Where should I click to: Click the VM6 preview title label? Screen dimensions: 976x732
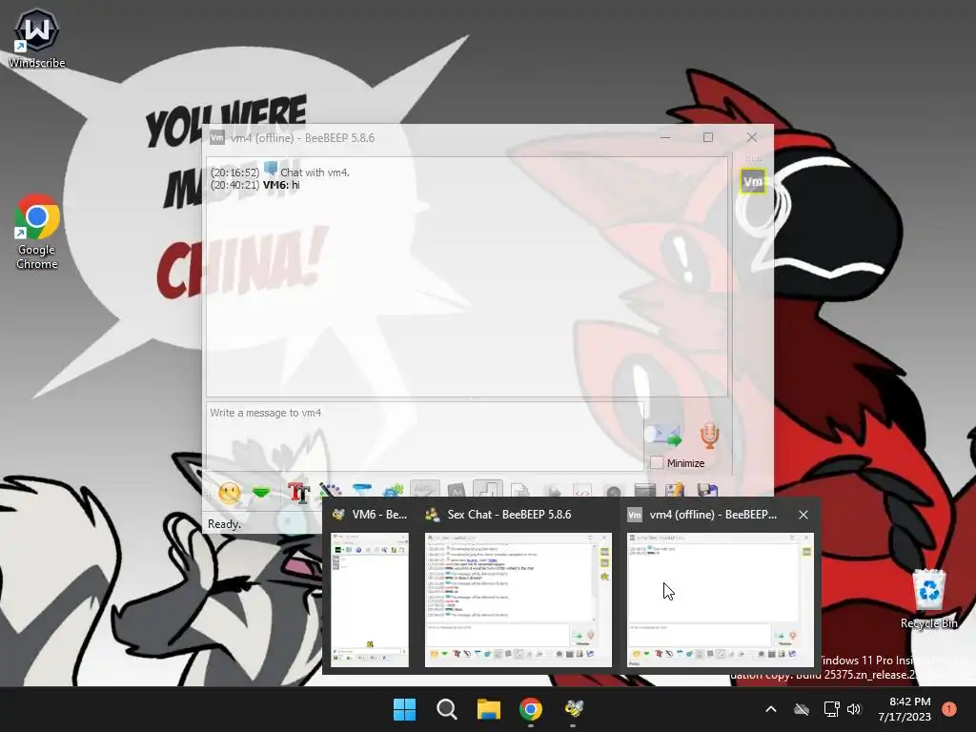[379, 515]
